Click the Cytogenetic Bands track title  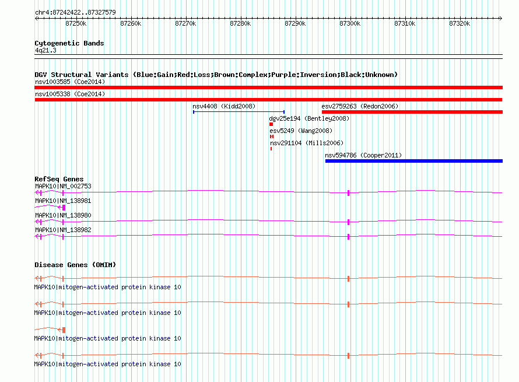(x=69, y=43)
